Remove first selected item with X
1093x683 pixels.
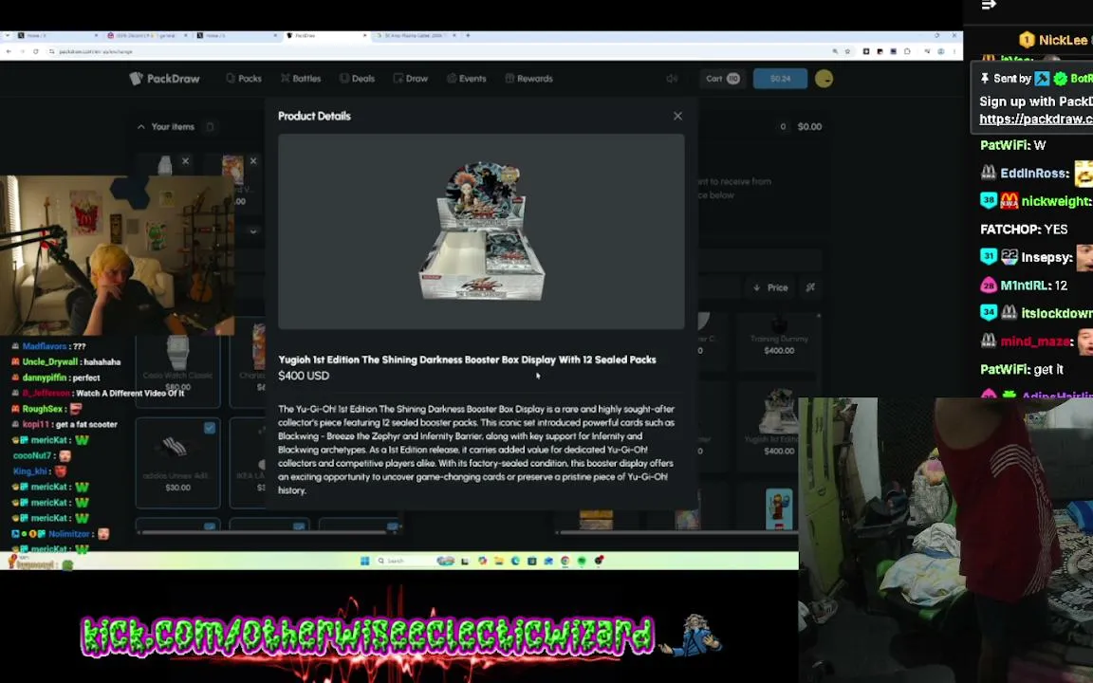[x=185, y=161]
